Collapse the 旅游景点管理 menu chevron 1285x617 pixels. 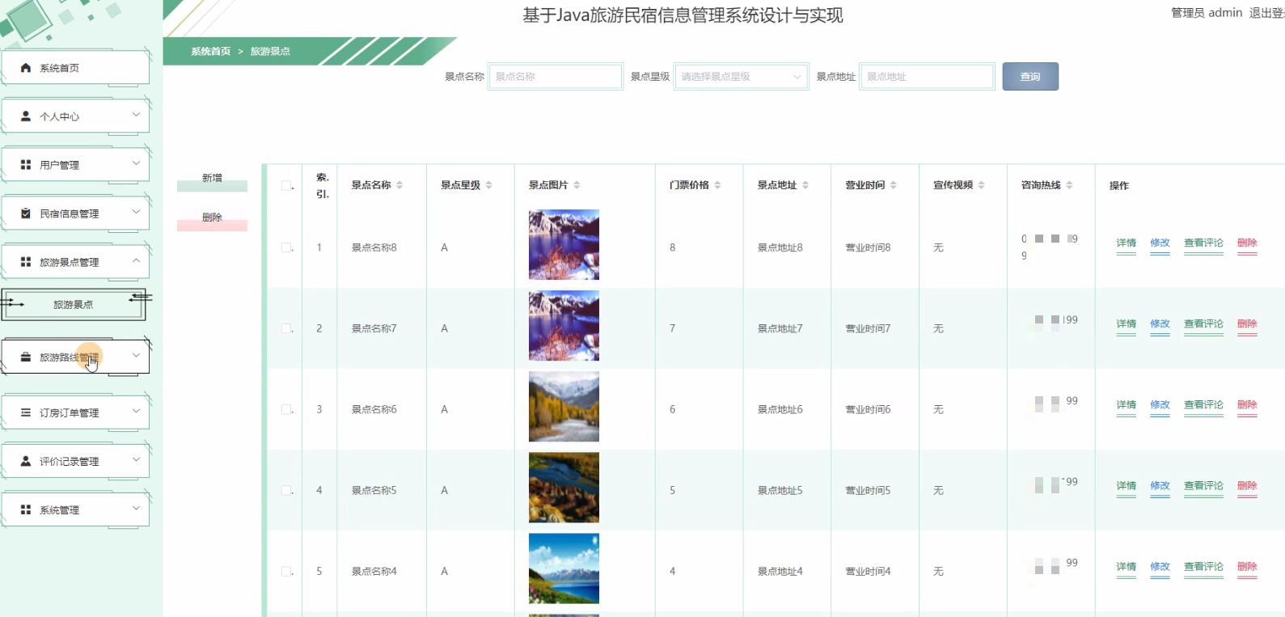pos(136,261)
